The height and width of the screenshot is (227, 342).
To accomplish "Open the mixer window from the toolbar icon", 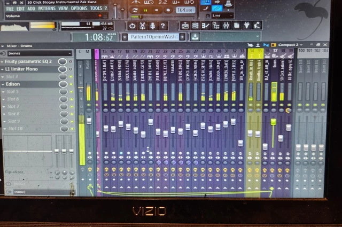I will coord(224,26).
